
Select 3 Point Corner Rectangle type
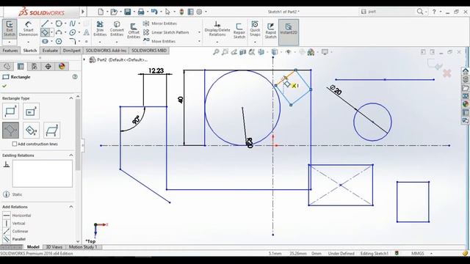pos(10,131)
